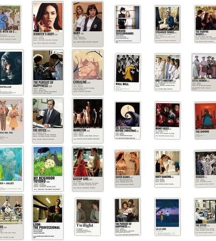Select the "HAMILTON" title text
Viewport: 216px width, 241px height.
click(80, 130)
